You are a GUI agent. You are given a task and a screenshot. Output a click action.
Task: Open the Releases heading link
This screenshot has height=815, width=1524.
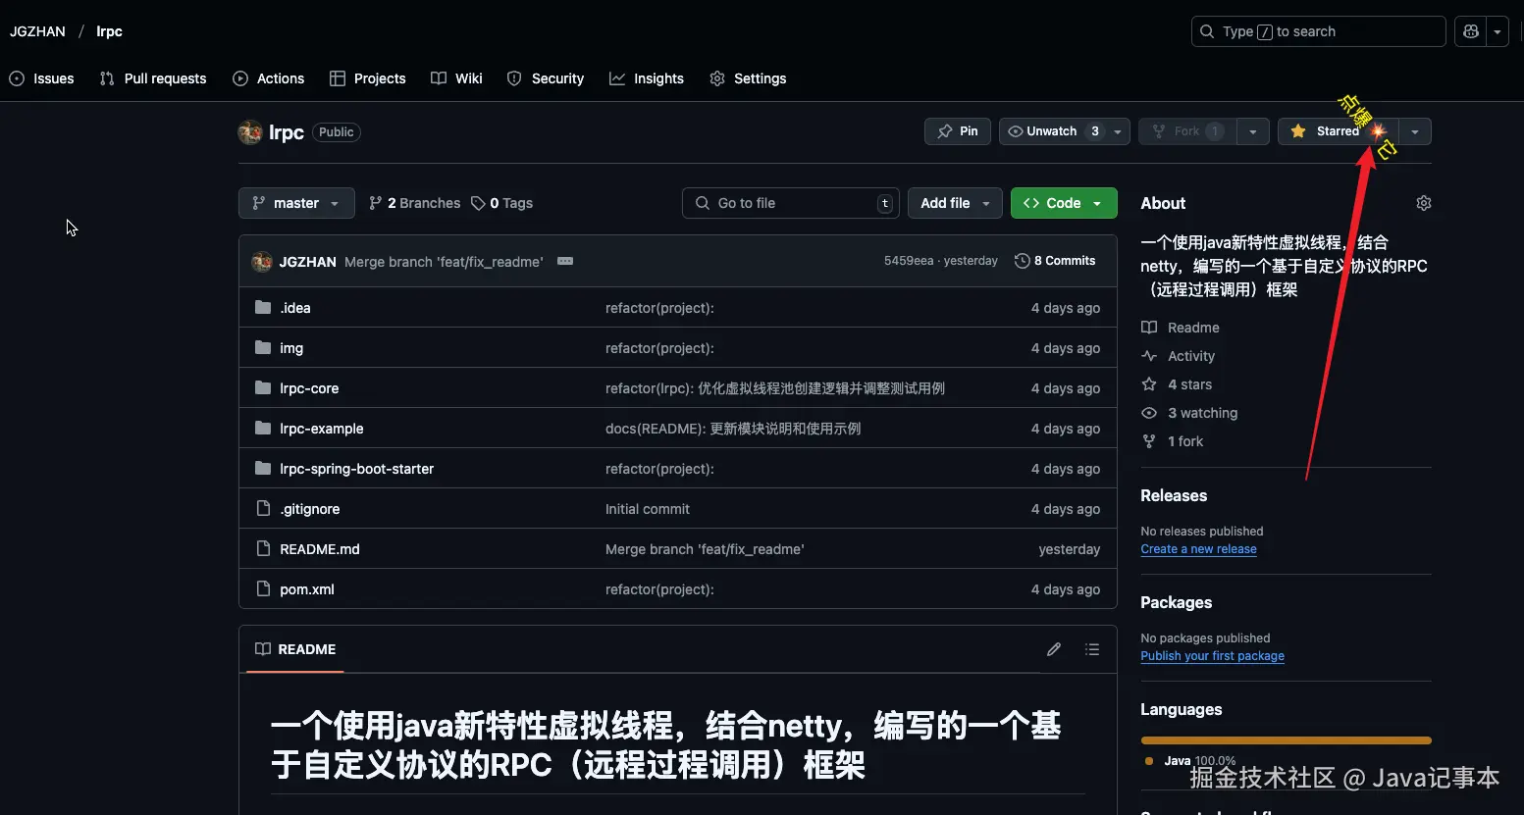[1174, 495]
